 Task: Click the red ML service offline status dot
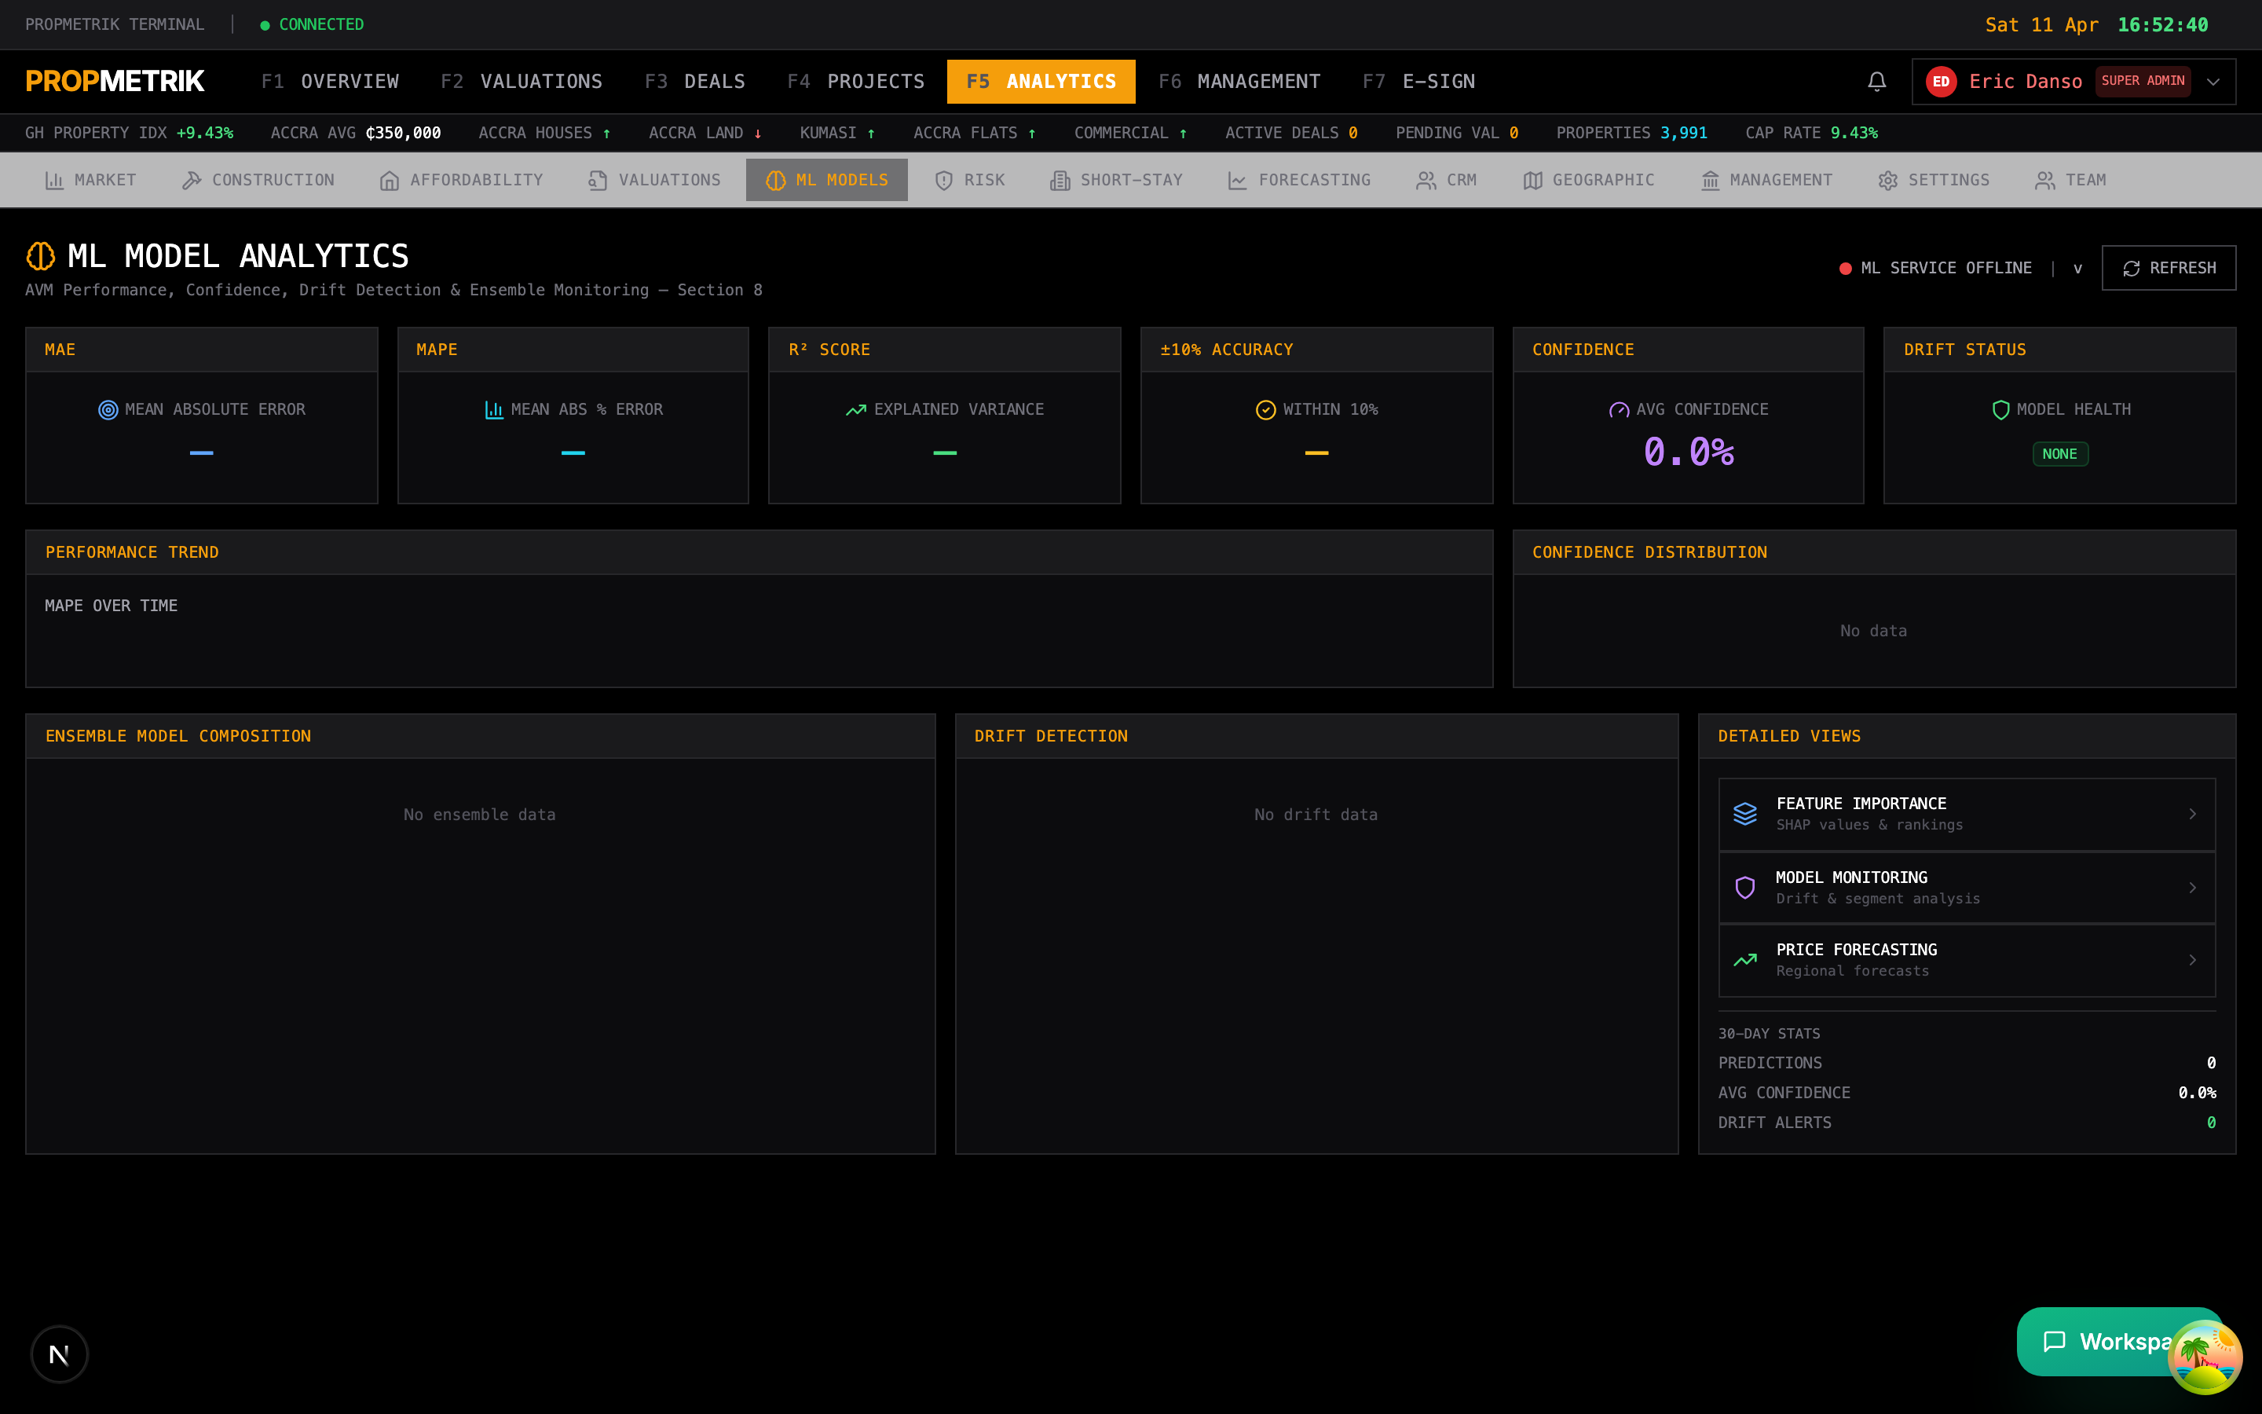pos(1845,269)
